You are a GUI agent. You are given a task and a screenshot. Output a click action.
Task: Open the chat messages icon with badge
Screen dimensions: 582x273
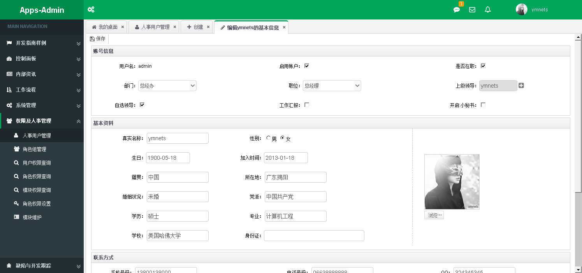coord(457,10)
